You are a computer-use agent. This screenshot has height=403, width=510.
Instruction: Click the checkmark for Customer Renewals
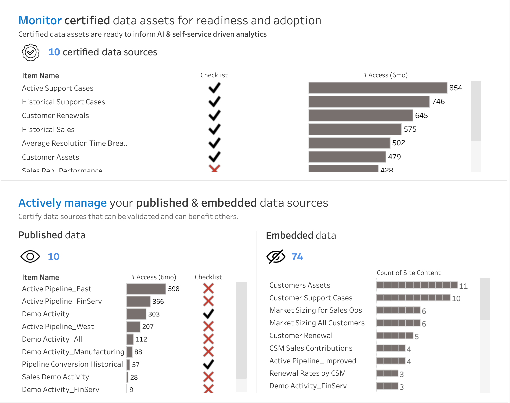(x=215, y=116)
